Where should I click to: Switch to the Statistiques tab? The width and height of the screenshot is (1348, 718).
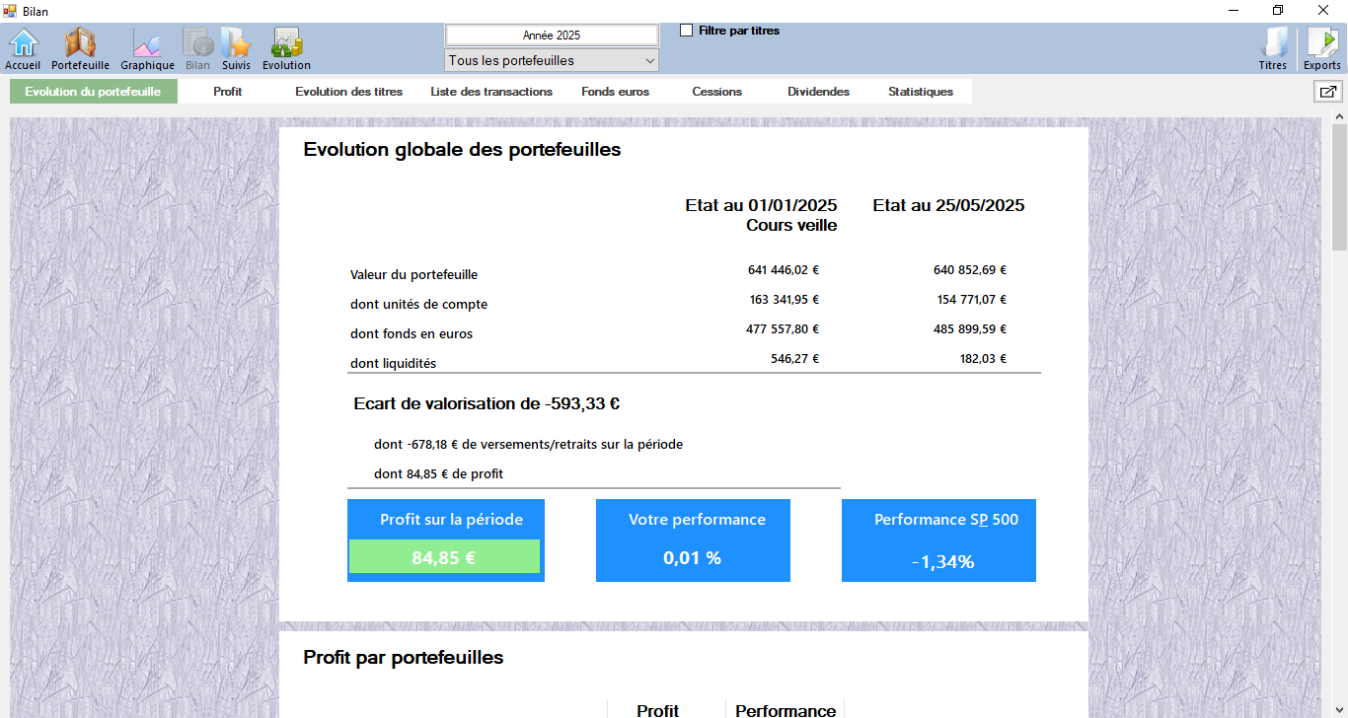coord(920,92)
